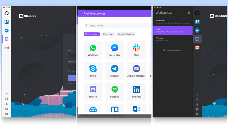Viewport: 228px width, 128px height.
Task: Choose the Skype service tile
Action: click(x=93, y=71)
